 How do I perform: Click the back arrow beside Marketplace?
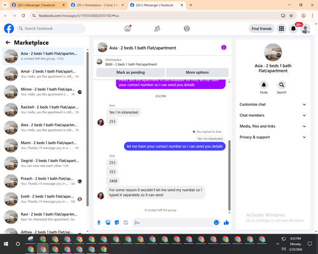coord(8,43)
